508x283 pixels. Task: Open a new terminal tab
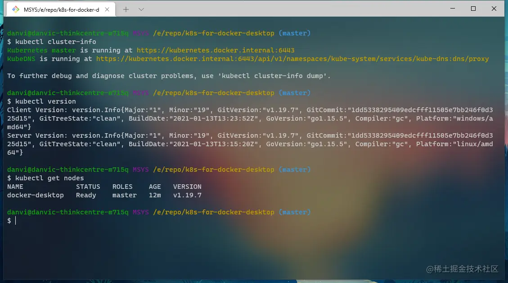(126, 9)
